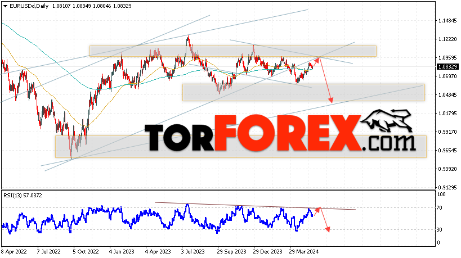Click price axis value 1.14845
Viewport: 461px width, 258px height.
pyautogui.click(x=447, y=21)
